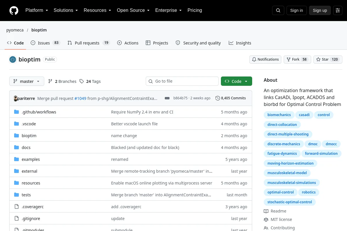Focus the Go to file search field
Viewport: 347px width, 231px height.
coord(182,81)
